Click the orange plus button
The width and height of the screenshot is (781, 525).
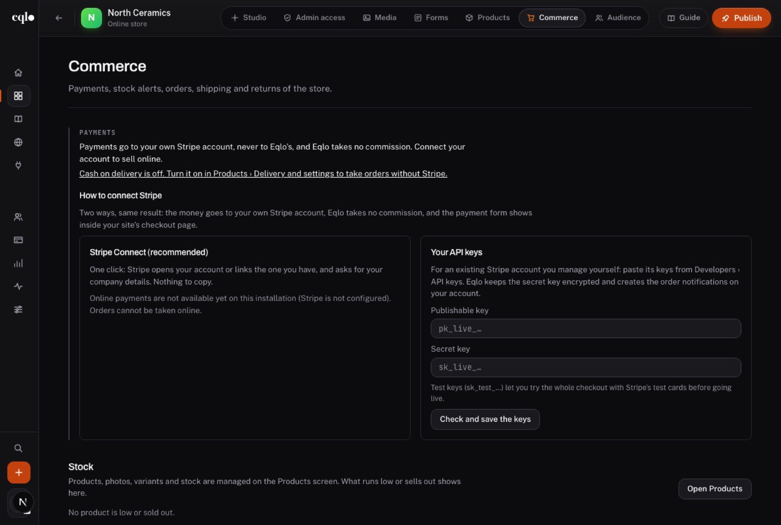tap(19, 472)
